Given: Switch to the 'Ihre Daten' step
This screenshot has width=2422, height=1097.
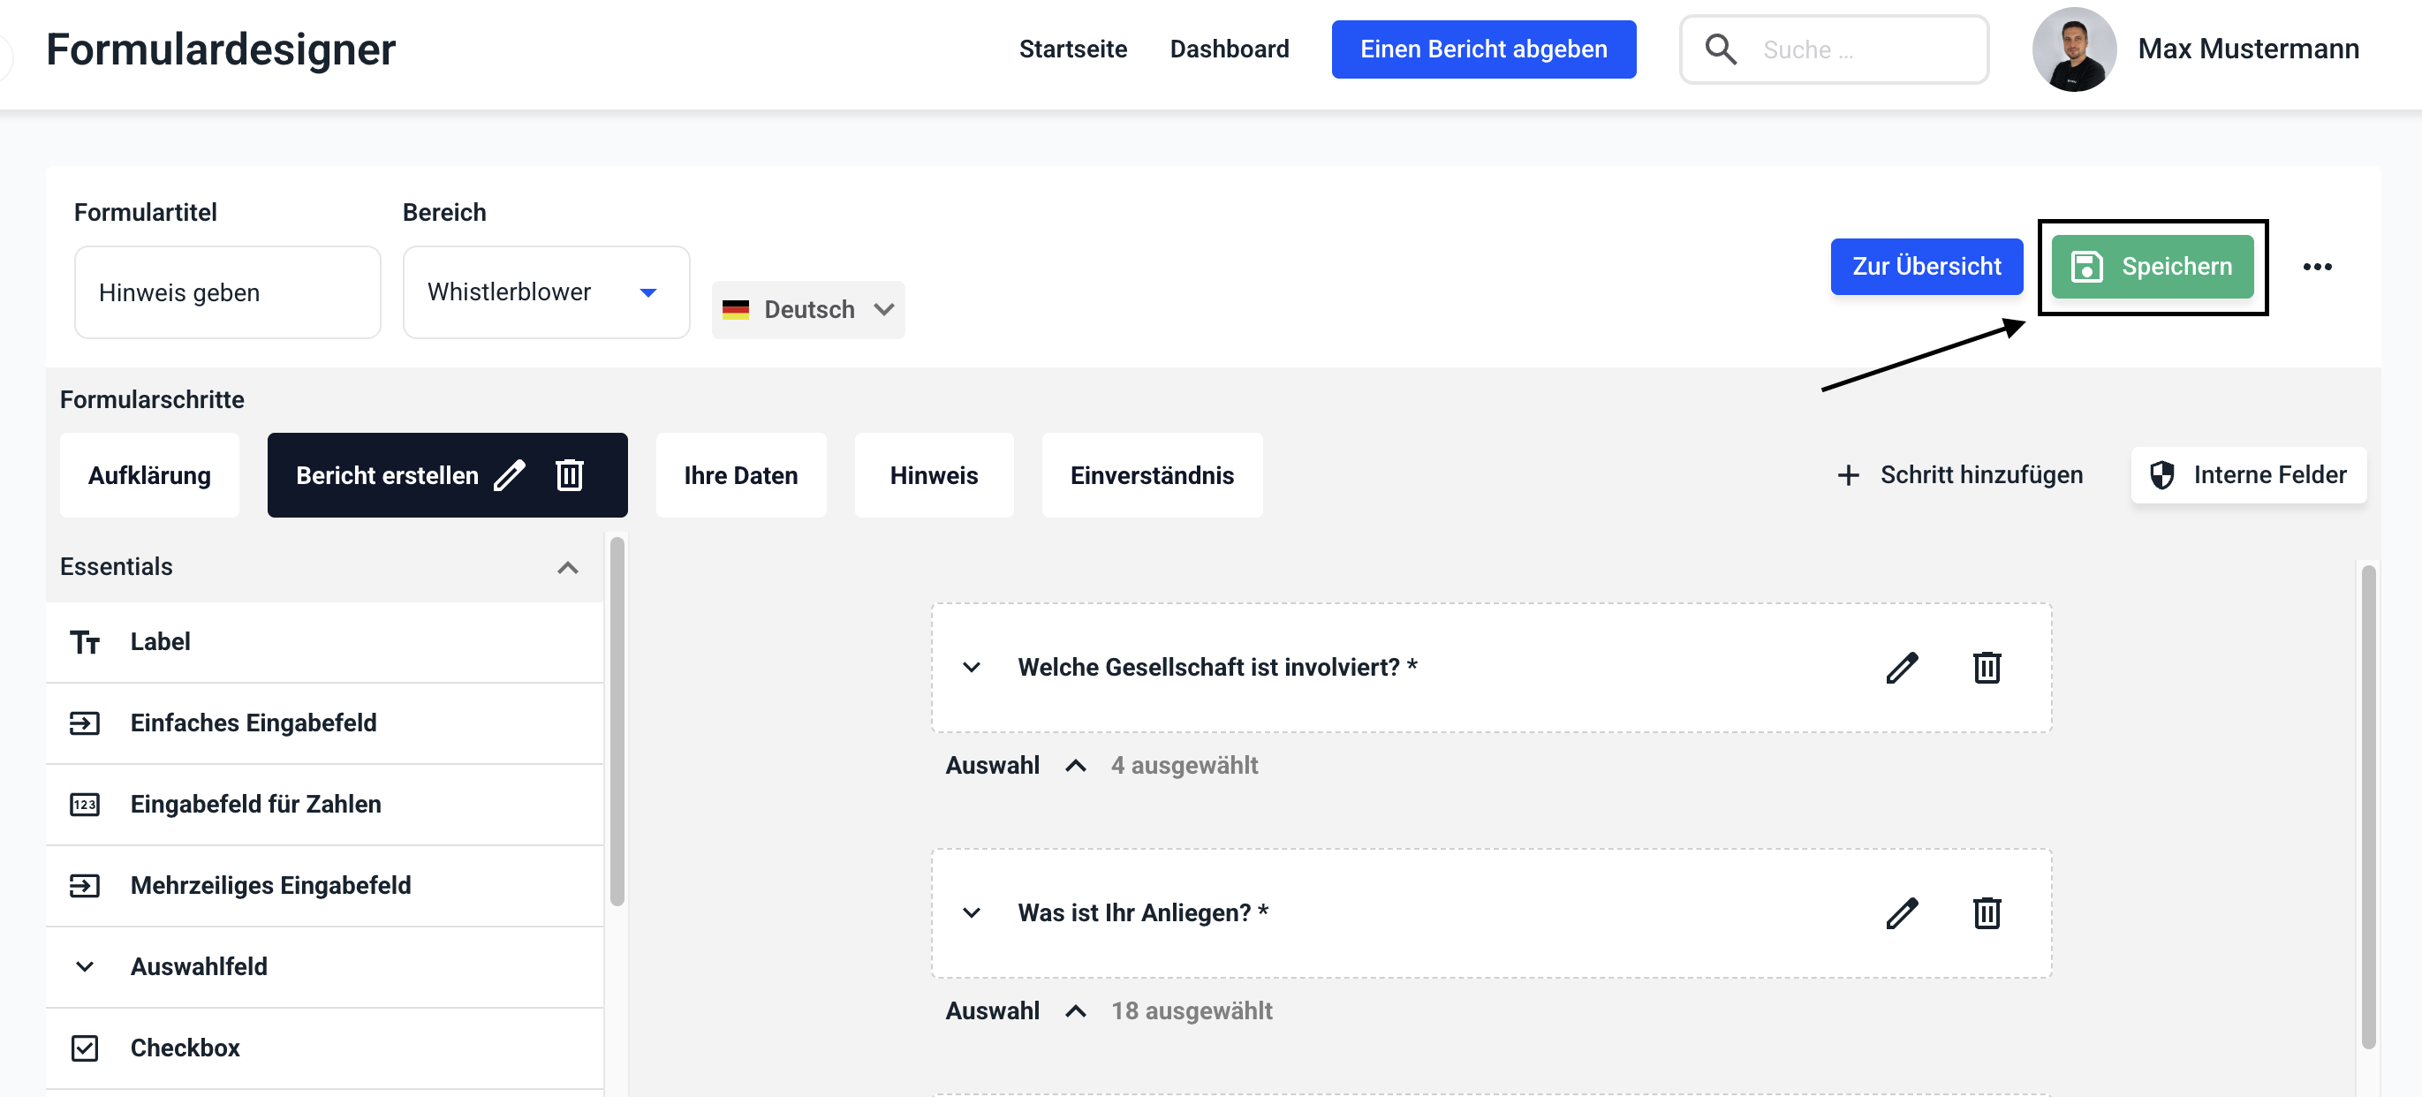Looking at the screenshot, I should point(740,476).
